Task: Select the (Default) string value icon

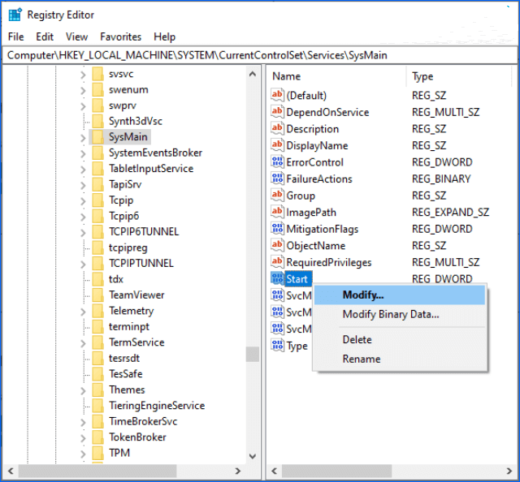Action: click(277, 95)
